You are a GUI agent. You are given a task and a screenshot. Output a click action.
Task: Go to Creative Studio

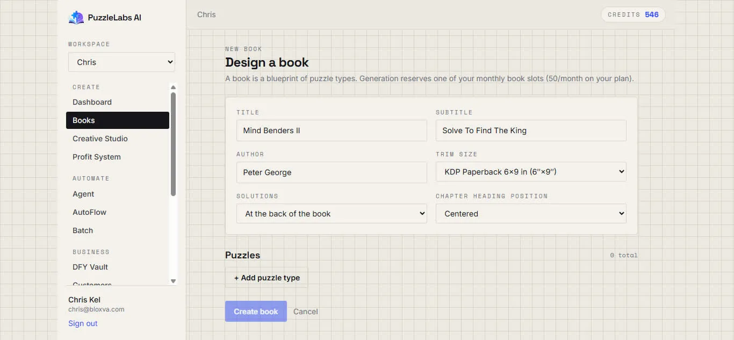(x=118, y=139)
